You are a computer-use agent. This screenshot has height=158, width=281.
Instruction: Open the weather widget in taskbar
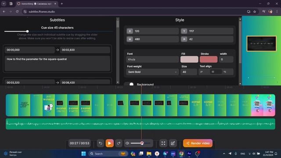click(x=13, y=154)
